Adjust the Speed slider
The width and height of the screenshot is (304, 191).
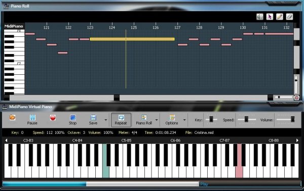click(246, 119)
